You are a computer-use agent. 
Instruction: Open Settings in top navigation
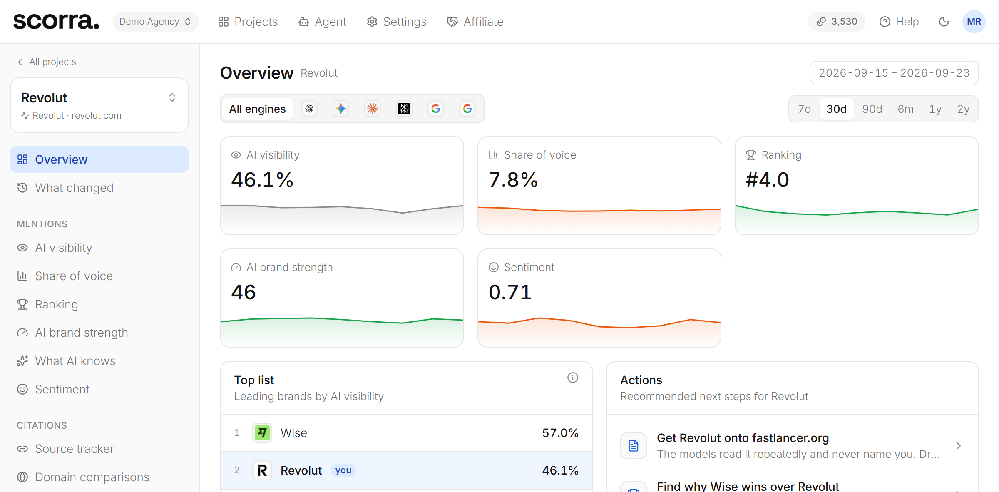click(397, 22)
